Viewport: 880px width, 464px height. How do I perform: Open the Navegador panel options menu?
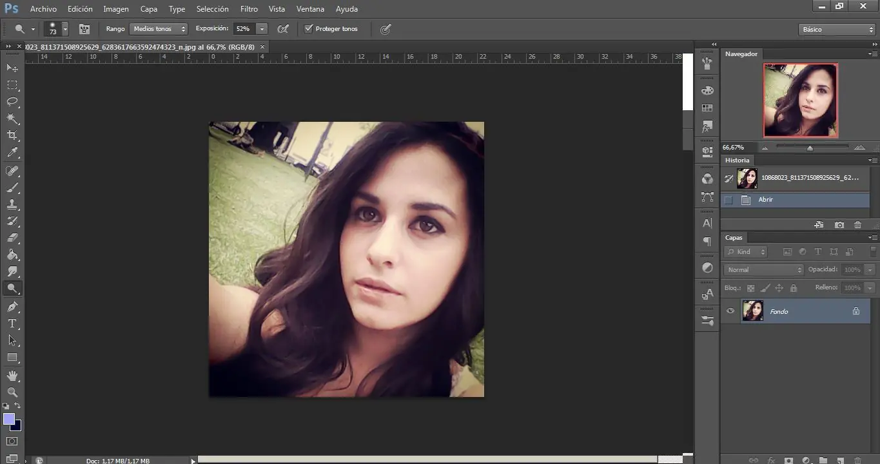pos(873,53)
